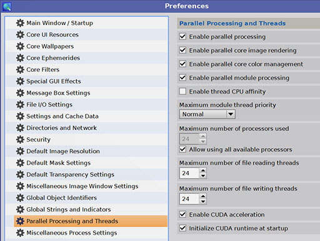This screenshot has width=320, height=241.
Task: Increase file writing threads with up arrow
Action: [203, 196]
